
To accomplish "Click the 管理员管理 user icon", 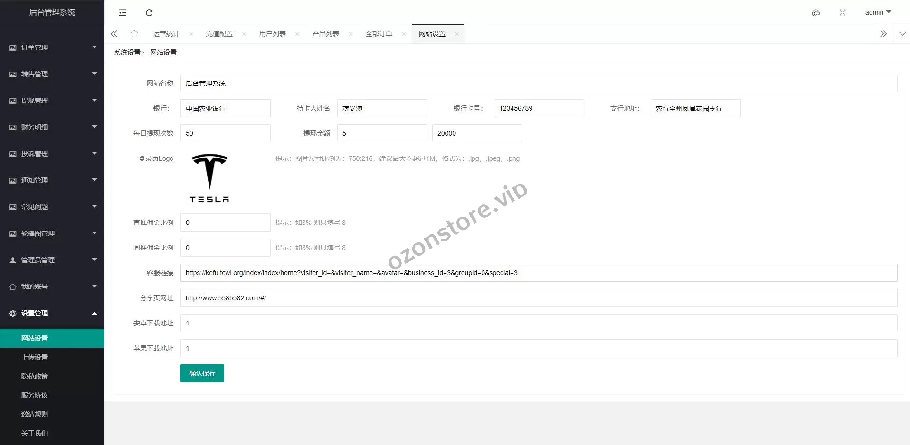I will [x=12, y=260].
